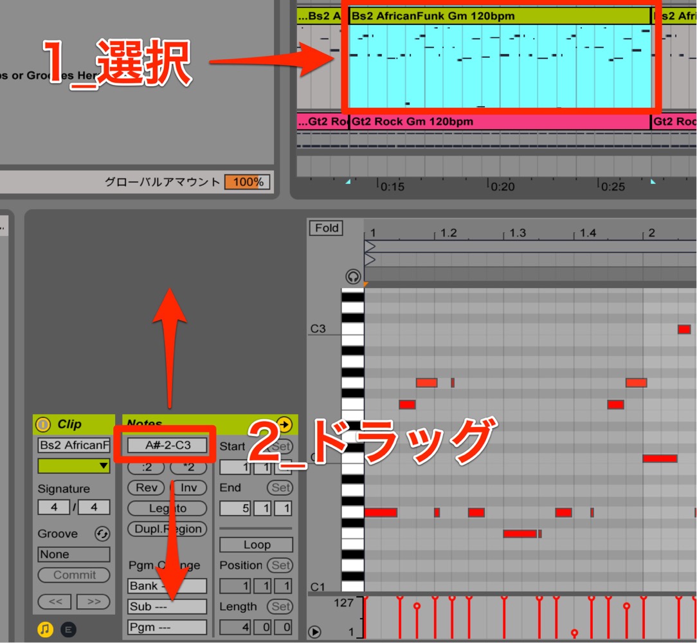The width and height of the screenshot is (697, 643).
Task: Toggle the Clip activator button
Action: click(43, 424)
